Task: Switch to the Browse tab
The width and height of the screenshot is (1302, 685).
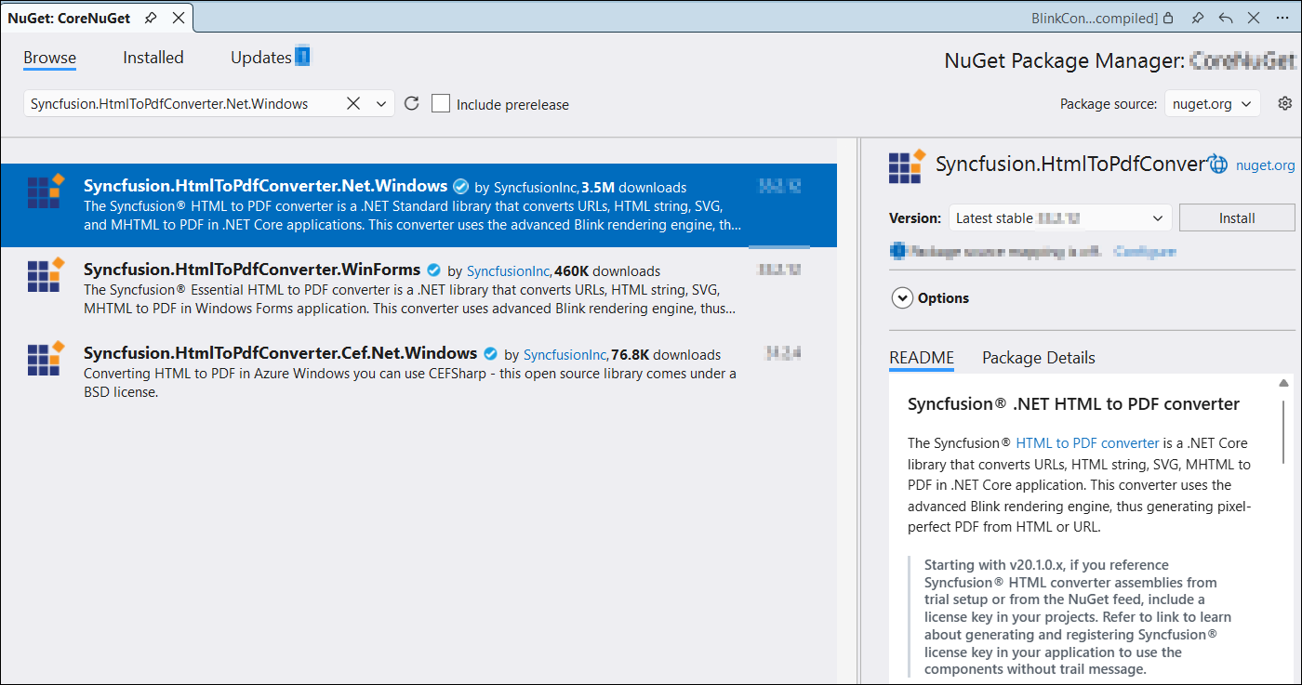Action: 50,58
